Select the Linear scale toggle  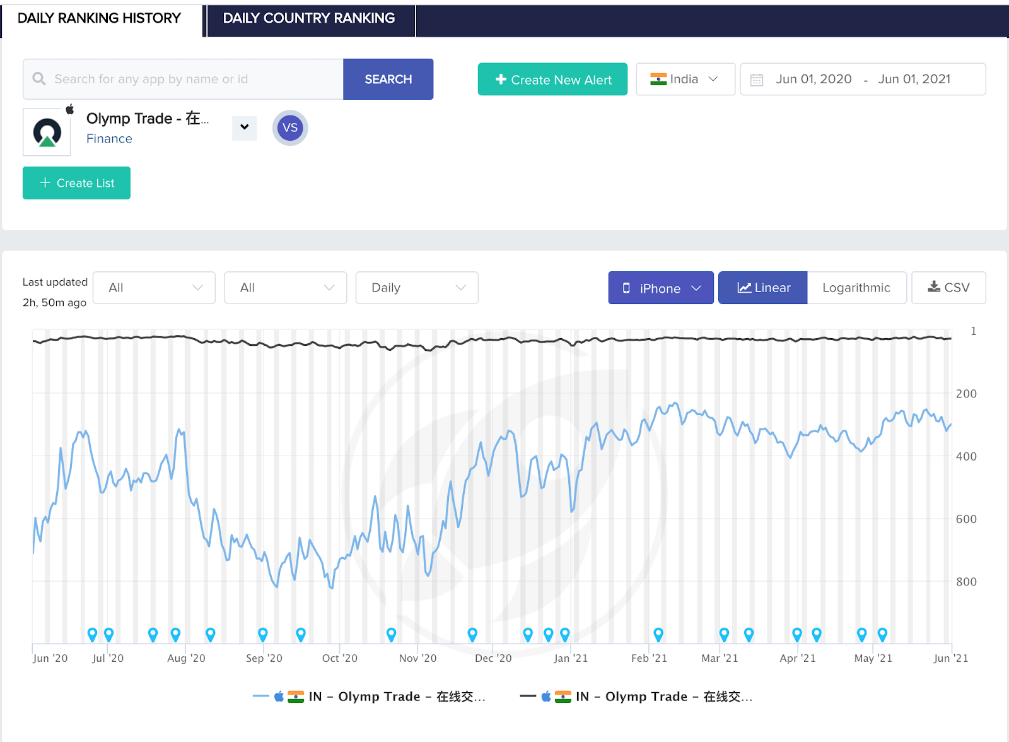763,288
